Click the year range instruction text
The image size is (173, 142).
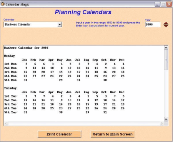tap(108, 24)
